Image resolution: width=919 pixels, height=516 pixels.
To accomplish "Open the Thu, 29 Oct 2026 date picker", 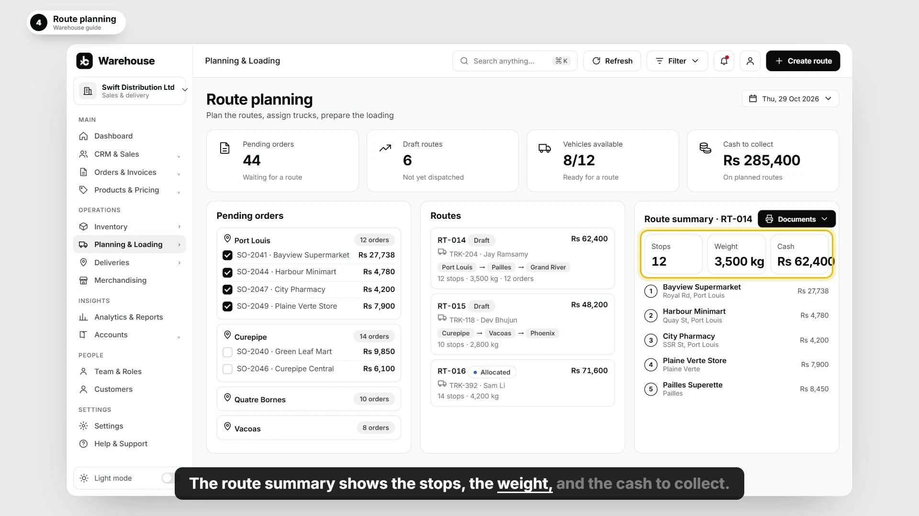I will [790, 98].
